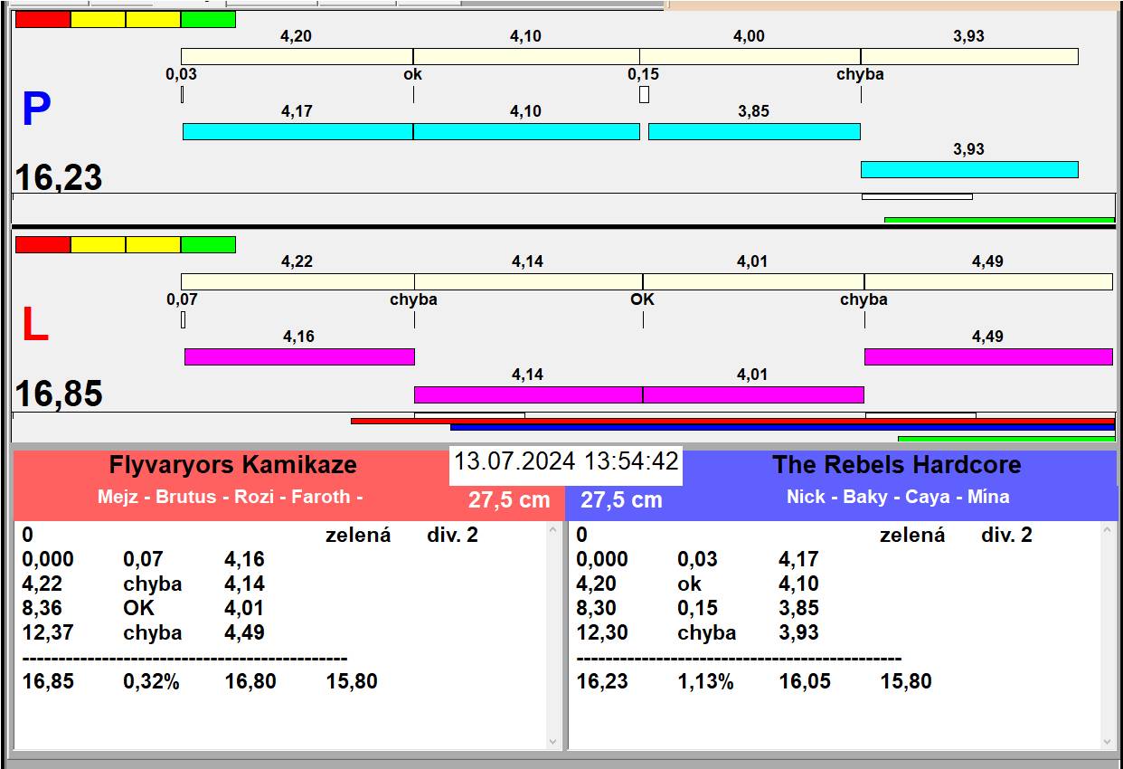
Task: Select the cyan bar labeled 4,17
Action: [297, 131]
